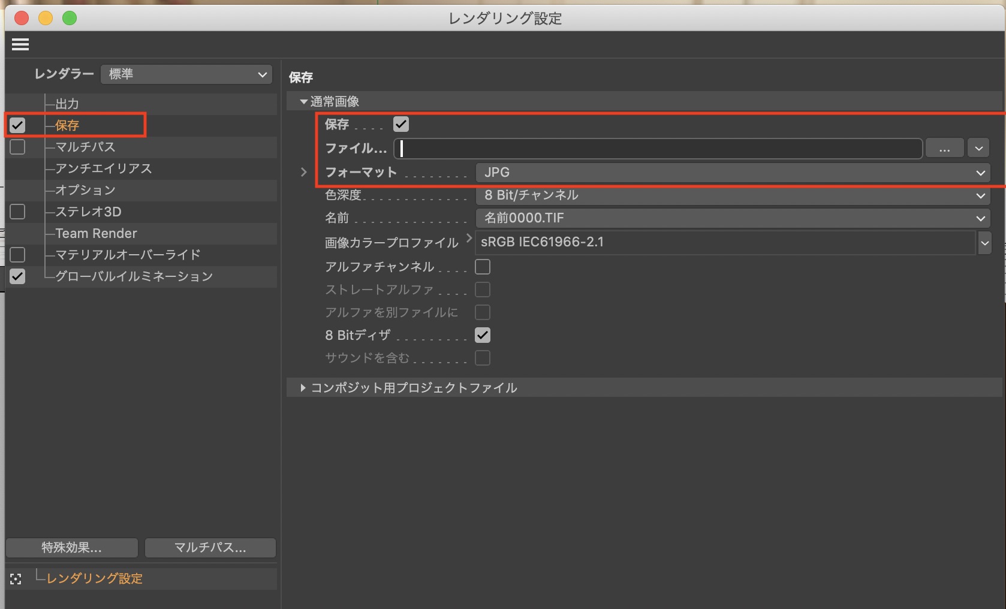The width and height of the screenshot is (1006, 609).
Task: Open the color depth 8 Bit dropdown
Action: [x=733, y=195]
